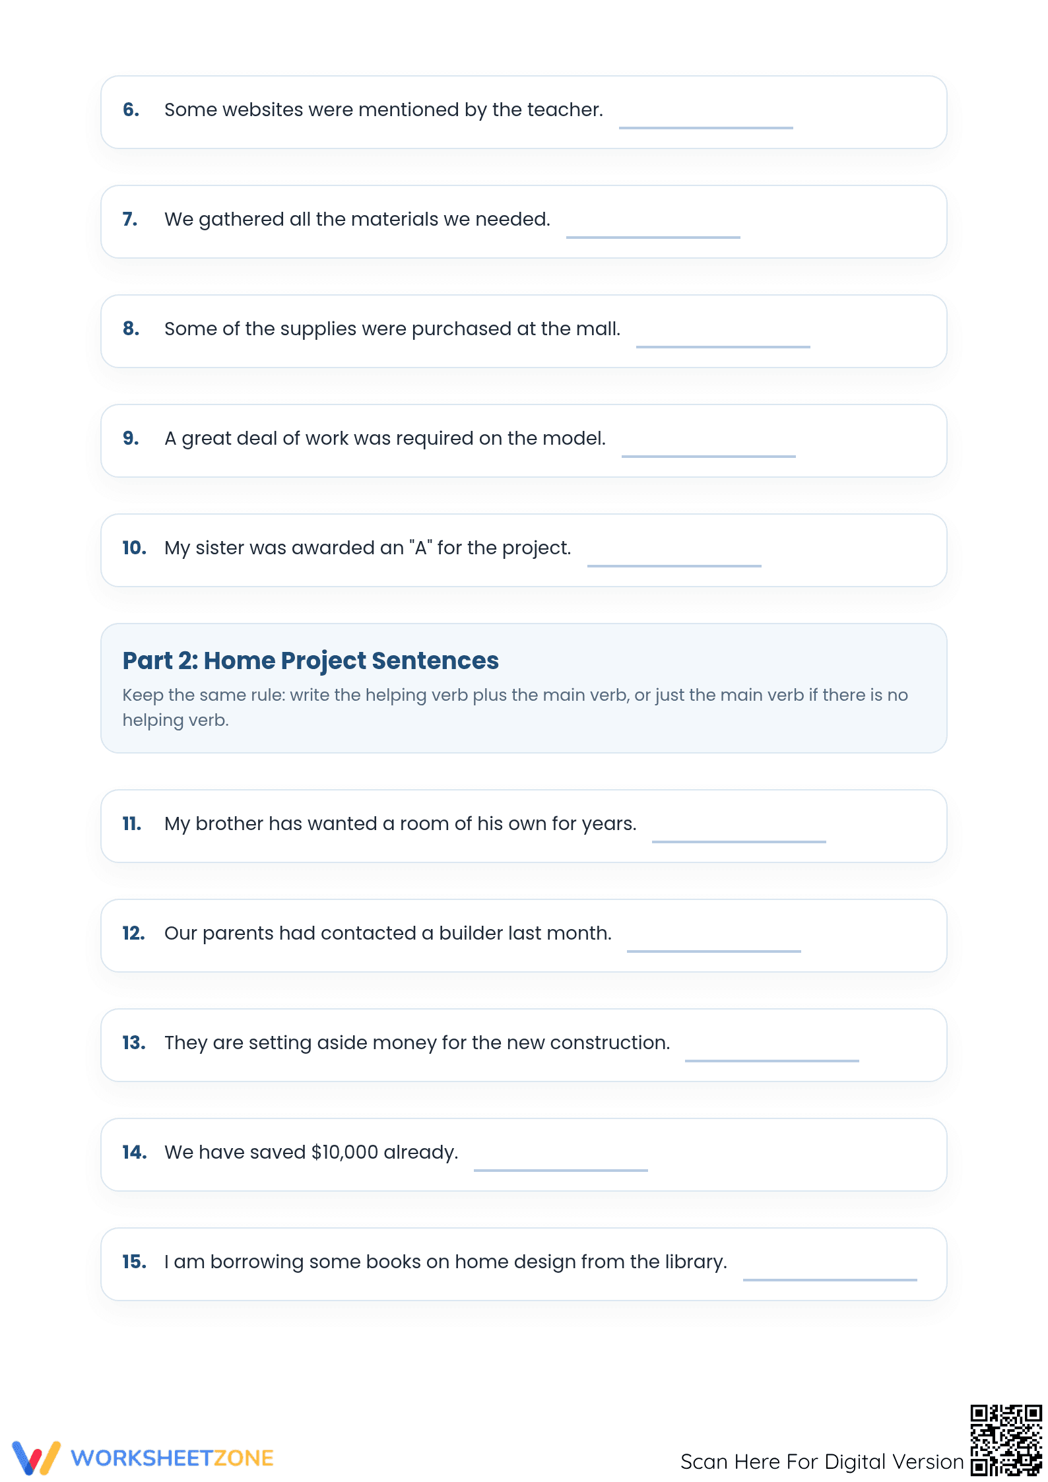Click the 'Part 2: Home Project Sentences' heading
The width and height of the screenshot is (1048, 1482).
(310, 660)
